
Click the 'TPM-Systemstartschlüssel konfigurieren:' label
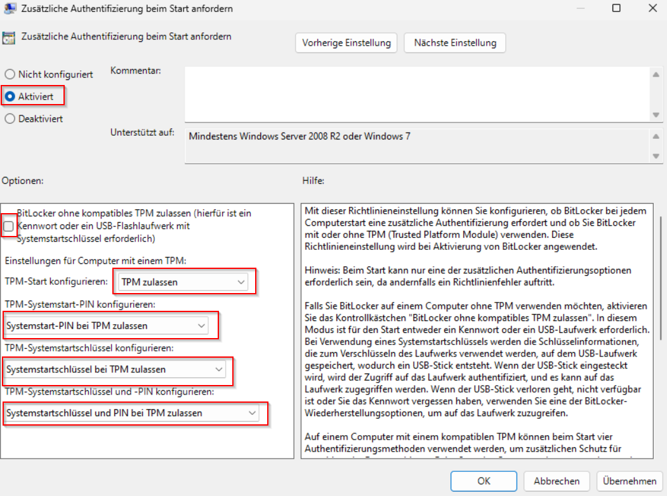(89, 348)
